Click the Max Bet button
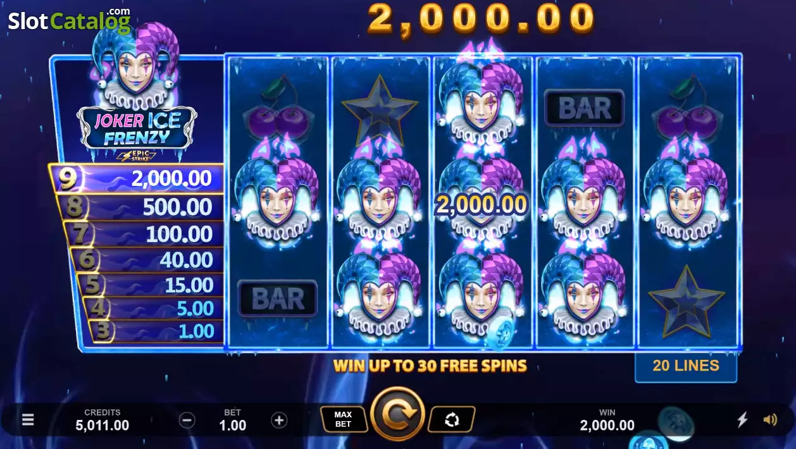Viewport: 796px width, 449px height. [343, 419]
